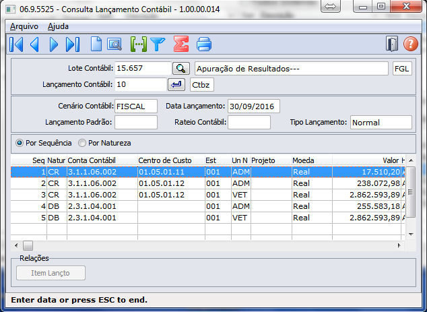Screen dimensions: 427x312
Task: Click the vertical scrollbar thumb
Action: 411,192
